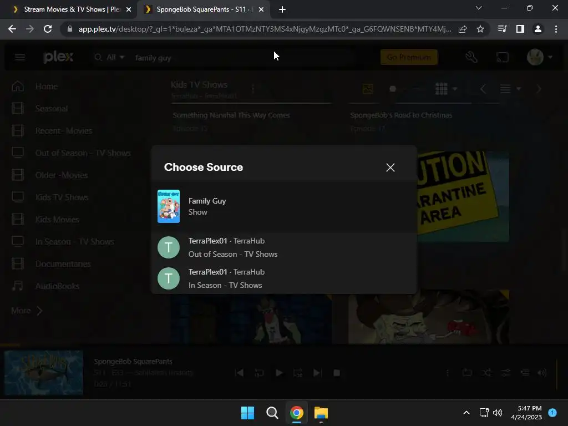This screenshot has width=568, height=426.
Task: Click the artwork image toggle icon
Action: (x=368, y=89)
